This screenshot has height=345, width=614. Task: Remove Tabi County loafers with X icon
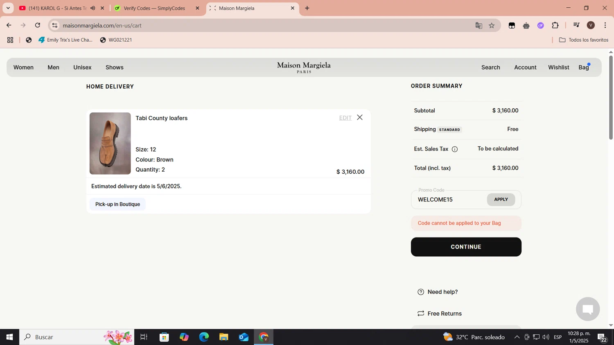point(360,117)
